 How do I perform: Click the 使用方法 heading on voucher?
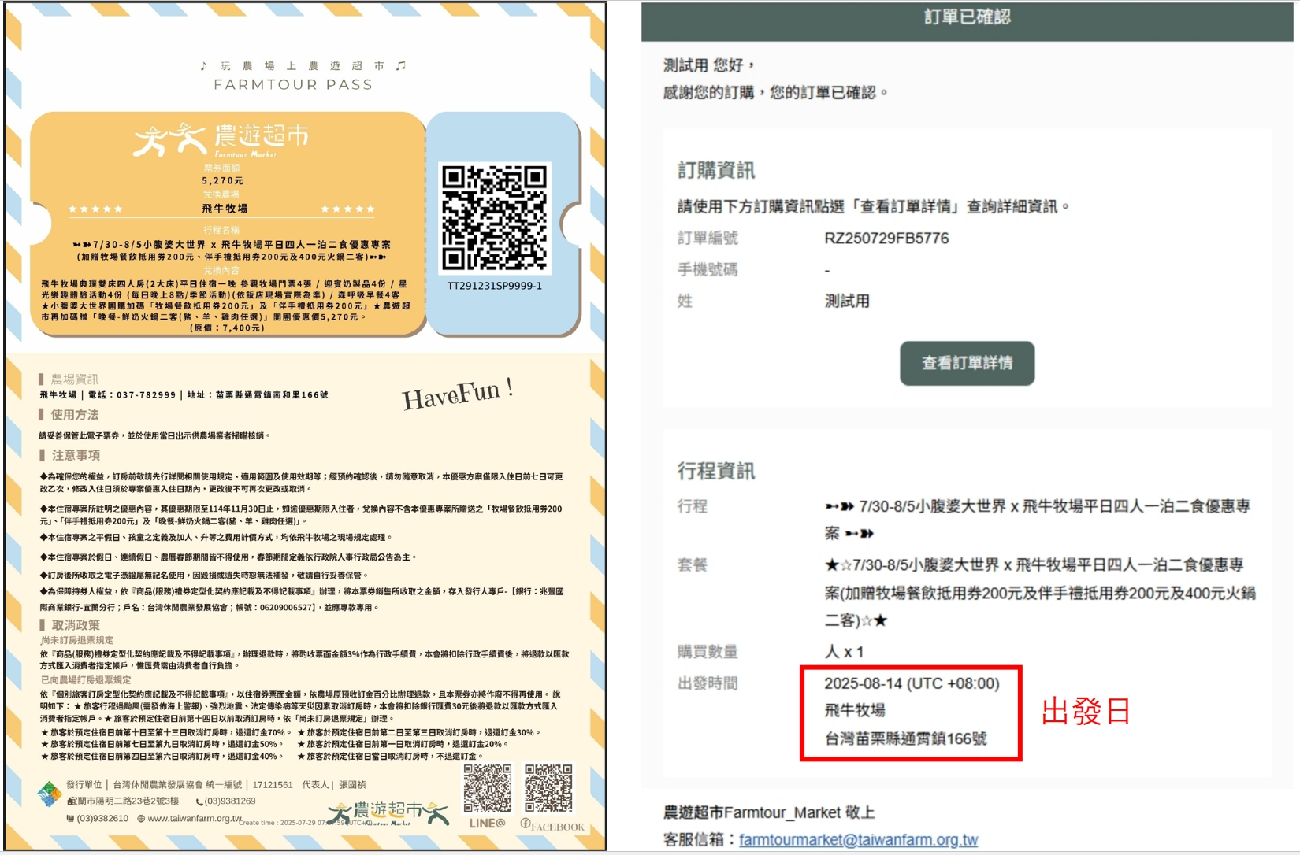click(74, 414)
